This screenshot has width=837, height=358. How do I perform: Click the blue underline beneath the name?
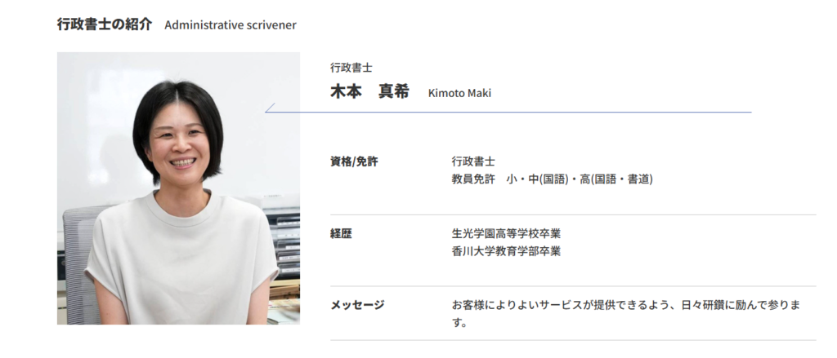click(x=508, y=113)
